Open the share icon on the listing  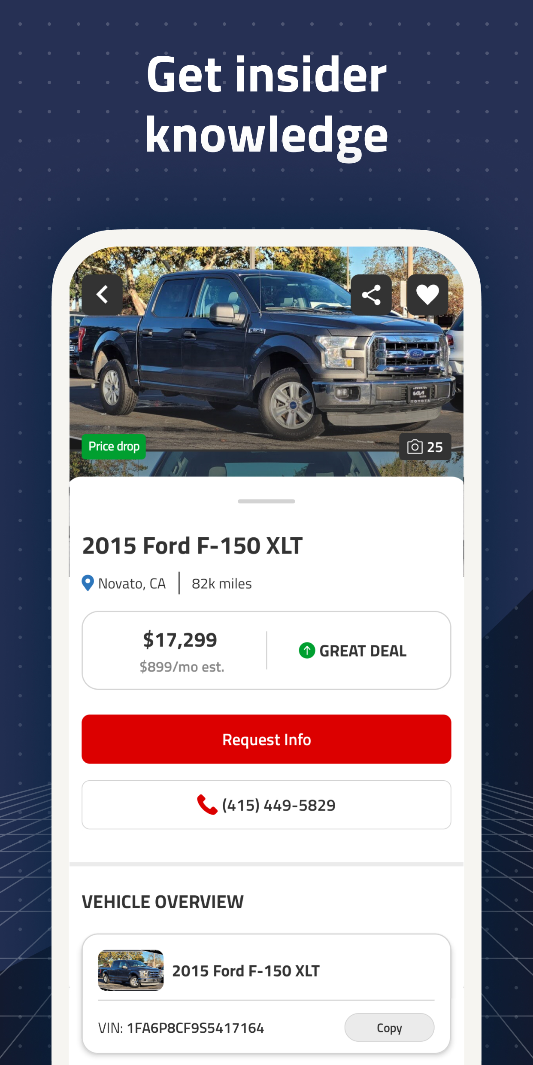point(371,295)
